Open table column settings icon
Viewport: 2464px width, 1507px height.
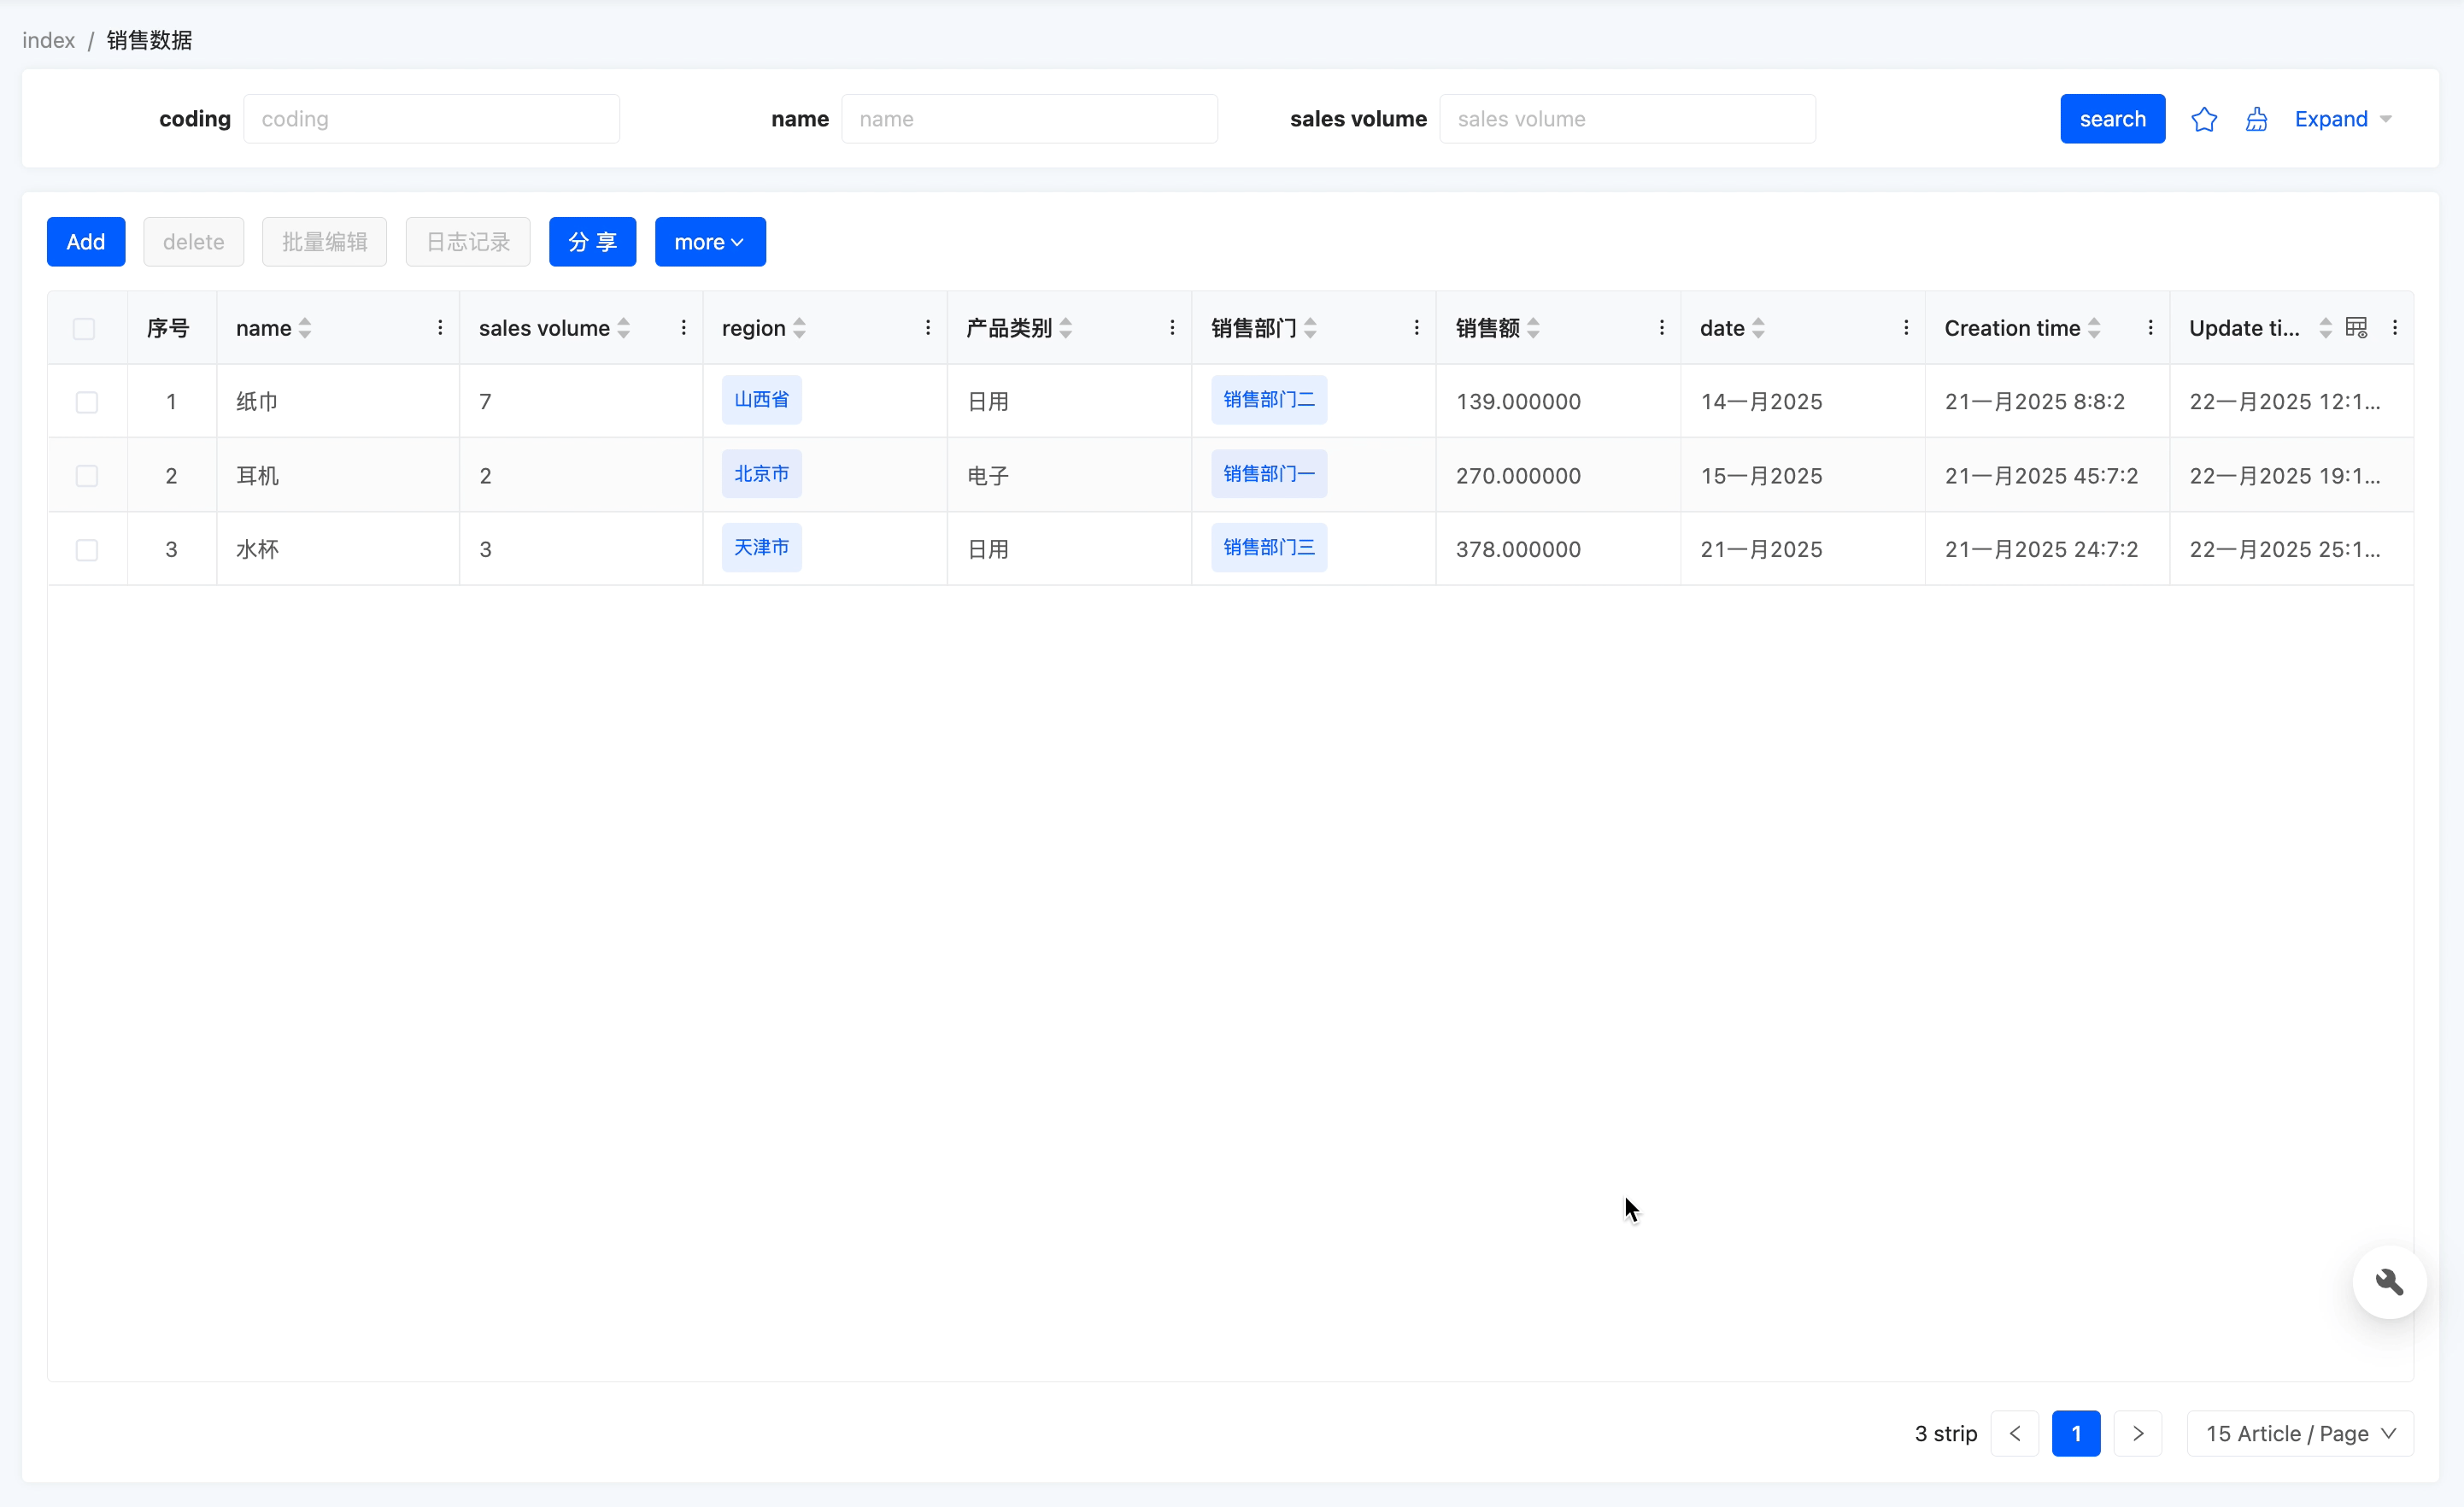pos(2356,328)
